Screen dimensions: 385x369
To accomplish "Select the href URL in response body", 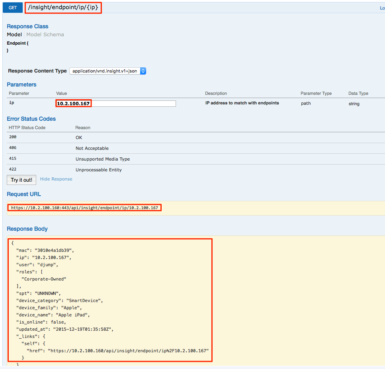I will pos(128,351).
